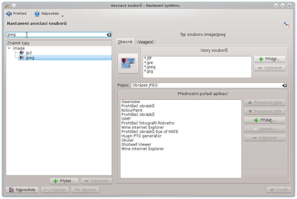Select the image category row
Image resolution: width=297 pixels, height=199 pixels.
coord(19,48)
